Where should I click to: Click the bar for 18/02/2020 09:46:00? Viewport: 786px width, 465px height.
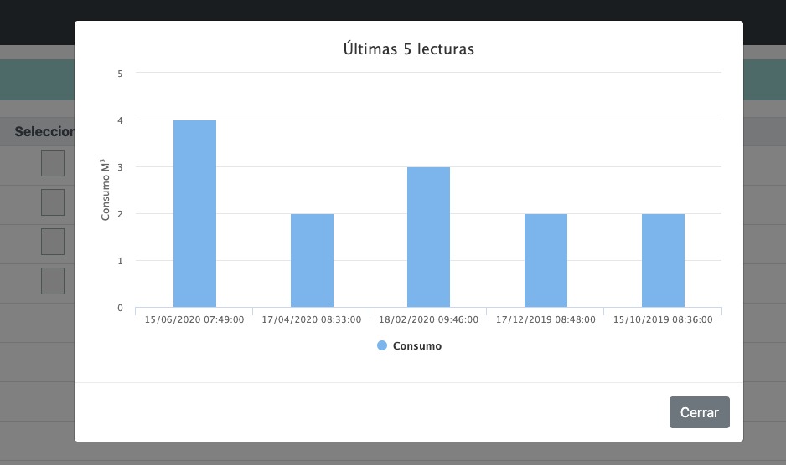(x=428, y=238)
